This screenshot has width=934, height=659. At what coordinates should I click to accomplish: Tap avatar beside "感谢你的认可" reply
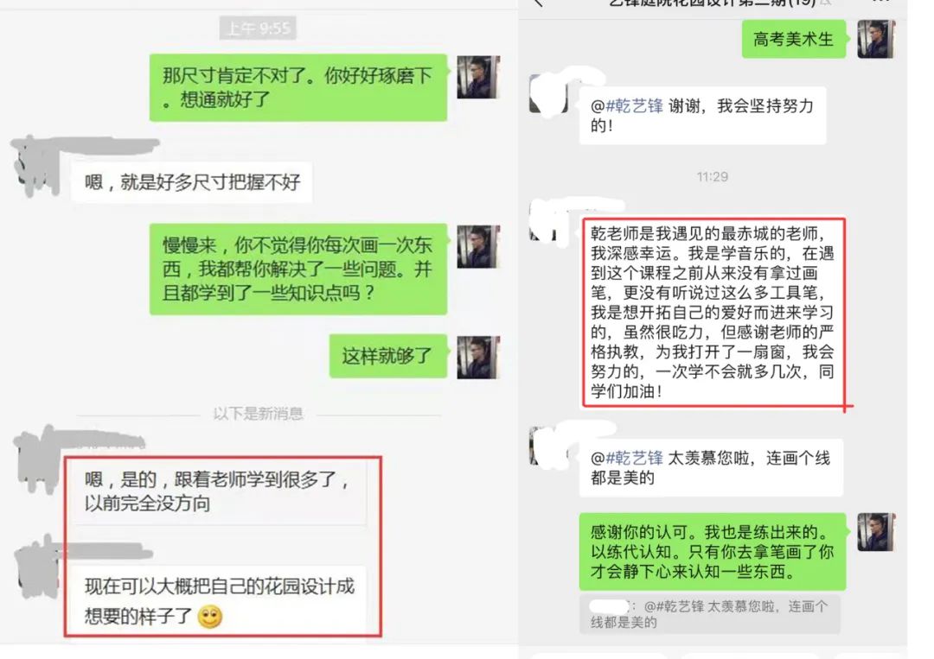coord(875,532)
